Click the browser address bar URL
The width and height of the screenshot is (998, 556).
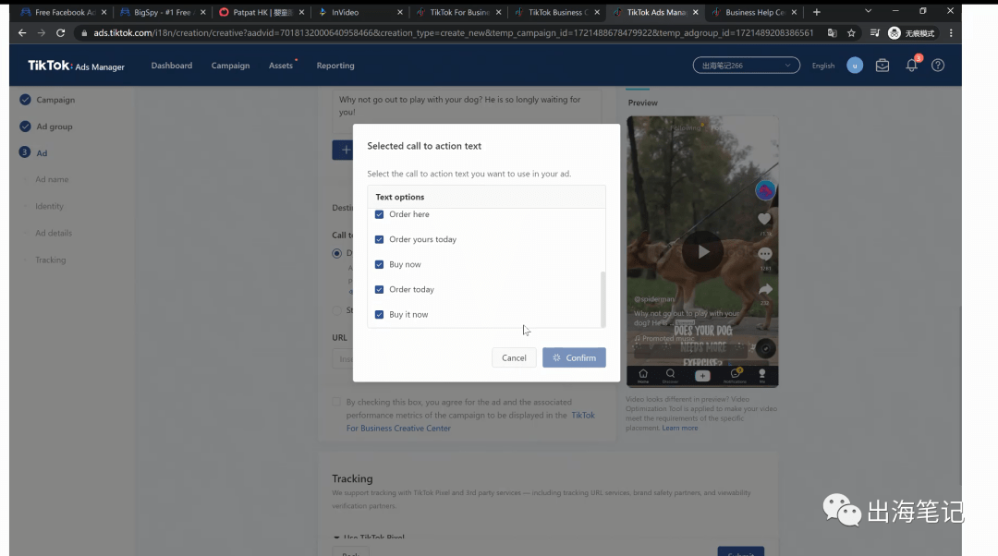pyautogui.click(x=453, y=33)
